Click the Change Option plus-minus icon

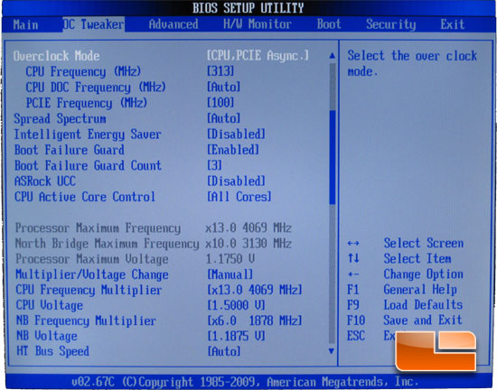(x=353, y=274)
